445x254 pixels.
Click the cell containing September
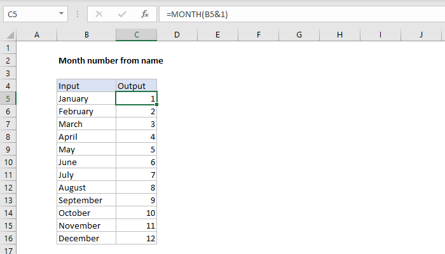click(x=86, y=200)
